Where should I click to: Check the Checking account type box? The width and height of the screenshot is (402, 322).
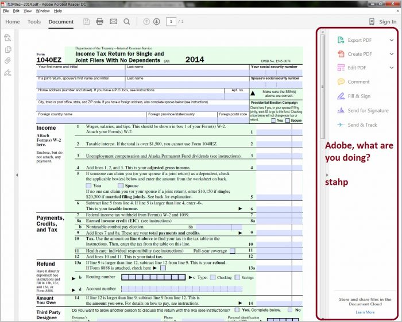212,277
